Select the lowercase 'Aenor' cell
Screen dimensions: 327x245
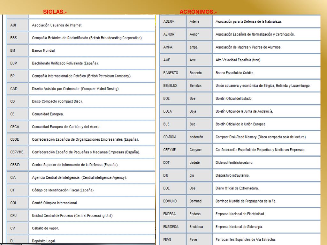(x=199, y=34)
